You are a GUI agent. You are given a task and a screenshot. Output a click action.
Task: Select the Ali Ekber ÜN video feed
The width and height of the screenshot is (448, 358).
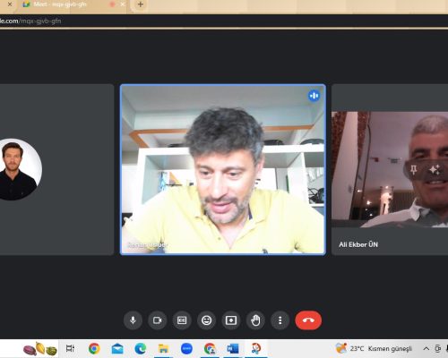click(x=390, y=169)
